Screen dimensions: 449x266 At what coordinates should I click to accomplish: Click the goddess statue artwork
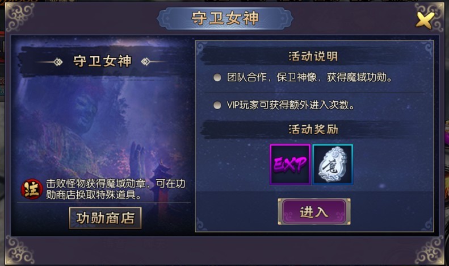[x=83, y=115]
